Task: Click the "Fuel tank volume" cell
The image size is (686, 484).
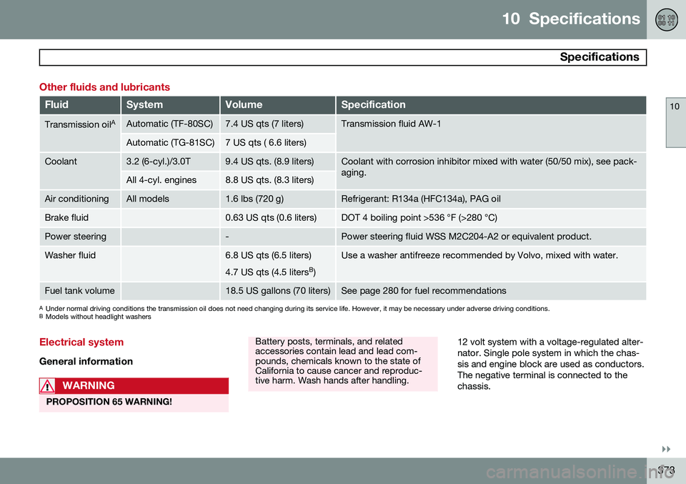Action: (79, 290)
